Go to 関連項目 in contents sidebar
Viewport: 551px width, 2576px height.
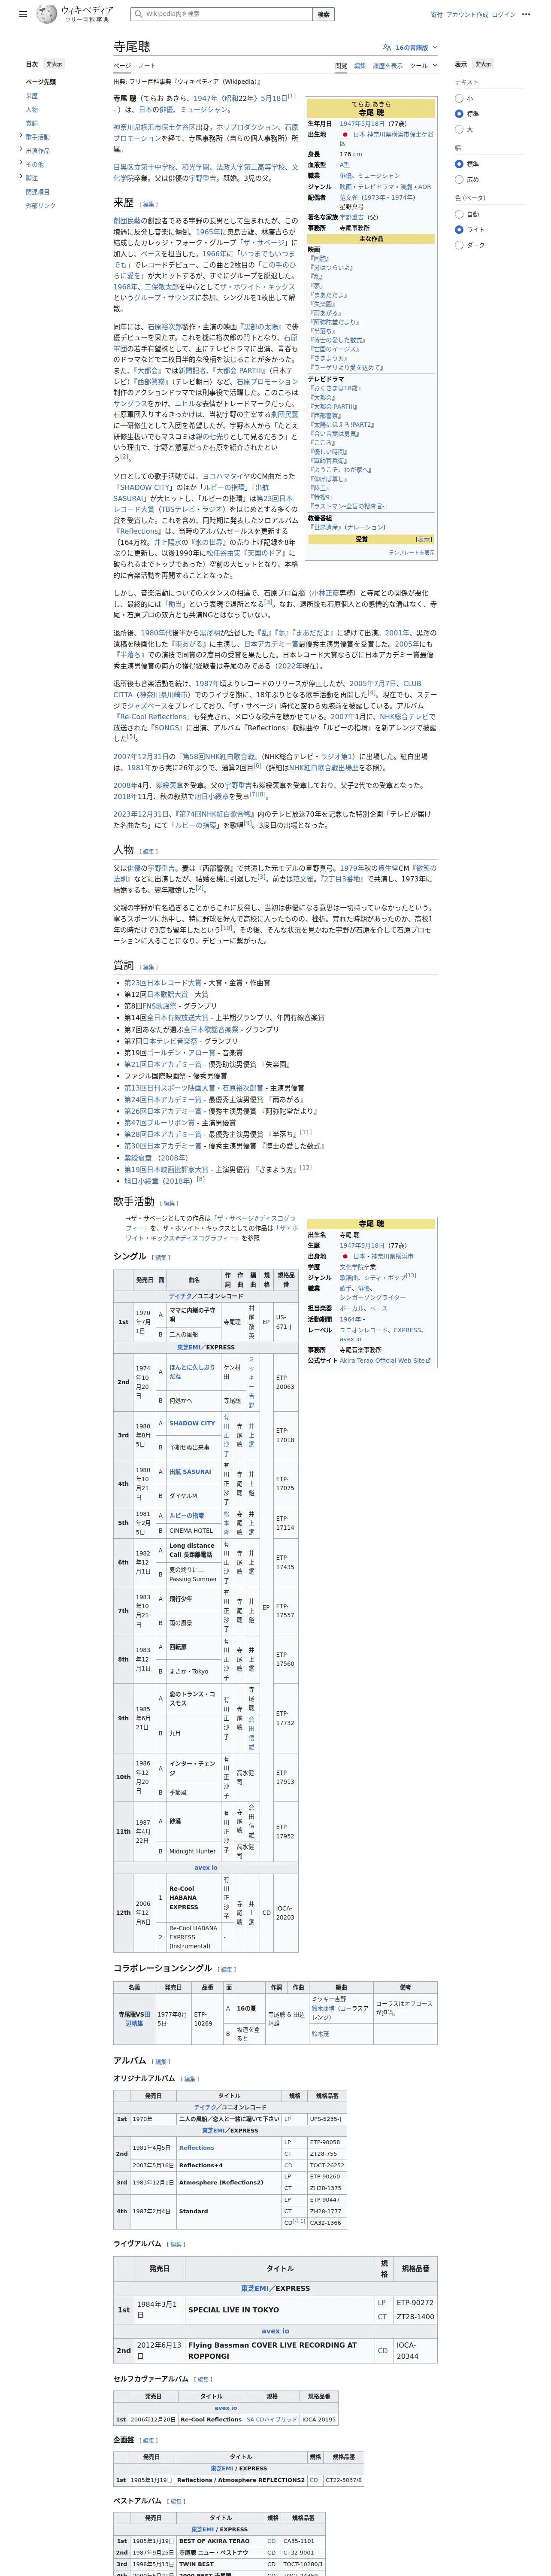[x=38, y=192]
